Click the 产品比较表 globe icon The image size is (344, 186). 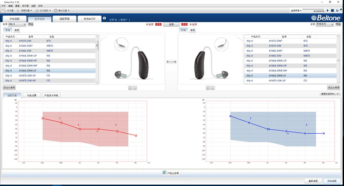pyautogui.click(x=165, y=173)
